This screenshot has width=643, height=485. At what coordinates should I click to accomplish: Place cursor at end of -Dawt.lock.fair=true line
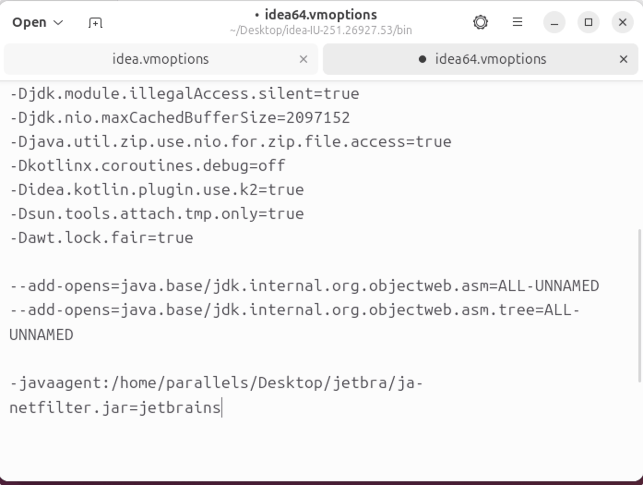(x=194, y=237)
